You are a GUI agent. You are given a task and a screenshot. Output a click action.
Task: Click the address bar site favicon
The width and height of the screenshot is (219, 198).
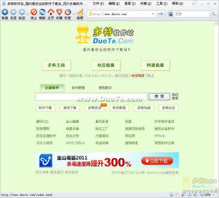point(91,14)
